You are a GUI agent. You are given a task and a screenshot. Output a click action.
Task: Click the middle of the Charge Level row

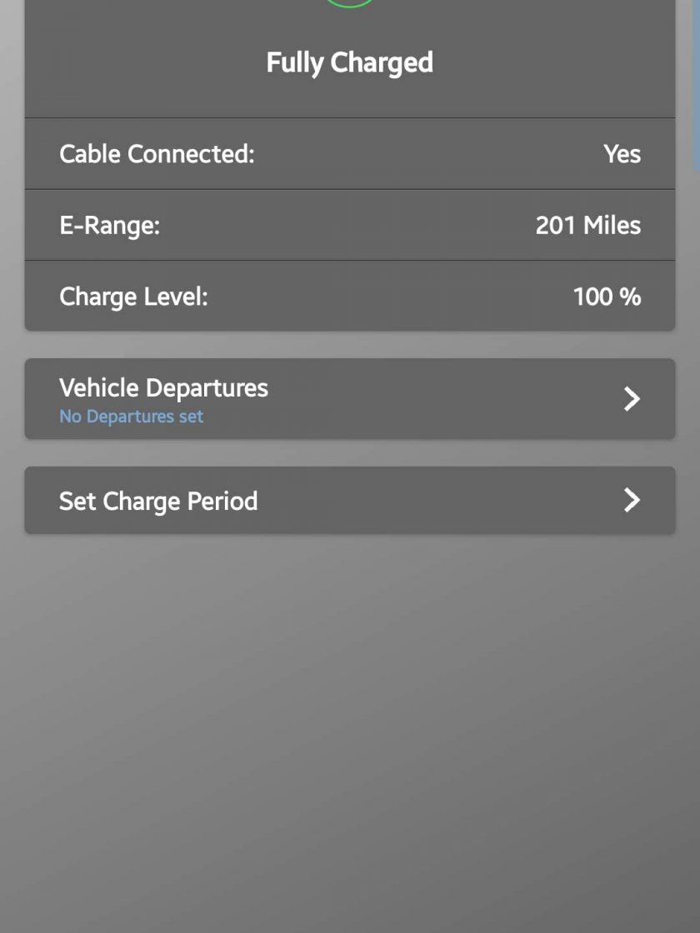click(350, 296)
